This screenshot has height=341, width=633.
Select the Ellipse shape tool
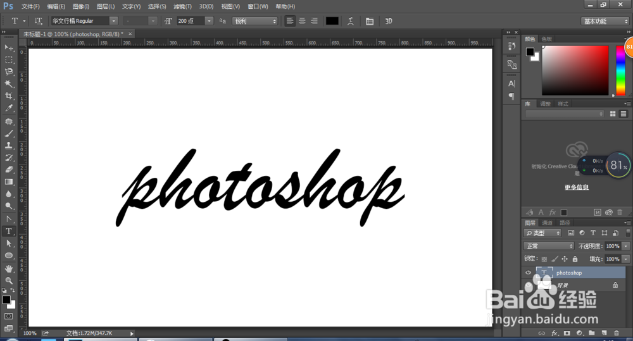(x=8, y=256)
